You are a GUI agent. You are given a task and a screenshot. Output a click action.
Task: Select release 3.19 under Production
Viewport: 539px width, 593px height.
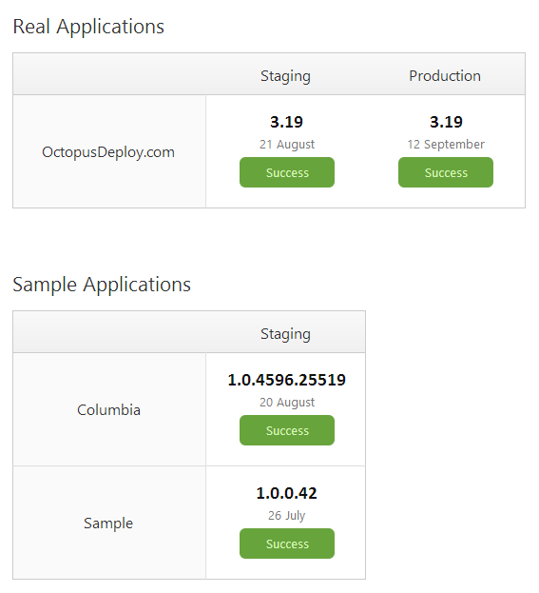click(x=446, y=122)
